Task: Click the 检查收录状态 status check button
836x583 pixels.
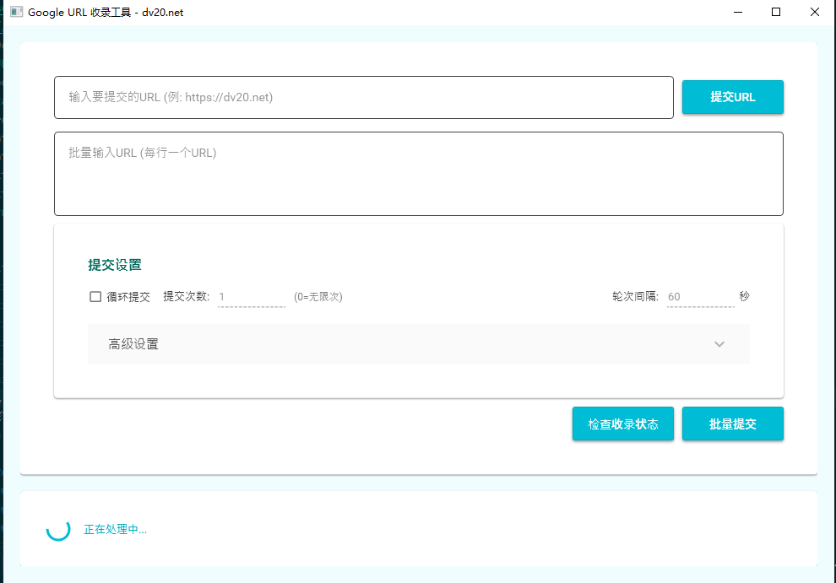Action: (x=622, y=424)
